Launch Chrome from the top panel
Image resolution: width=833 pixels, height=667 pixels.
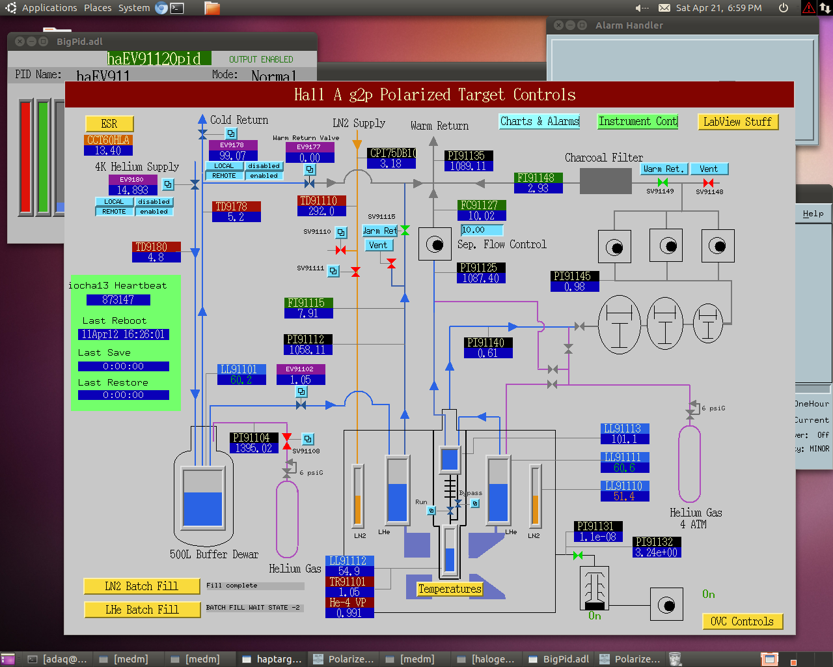coord(161,8)
